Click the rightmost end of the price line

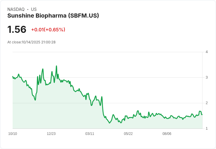(202, 115)
